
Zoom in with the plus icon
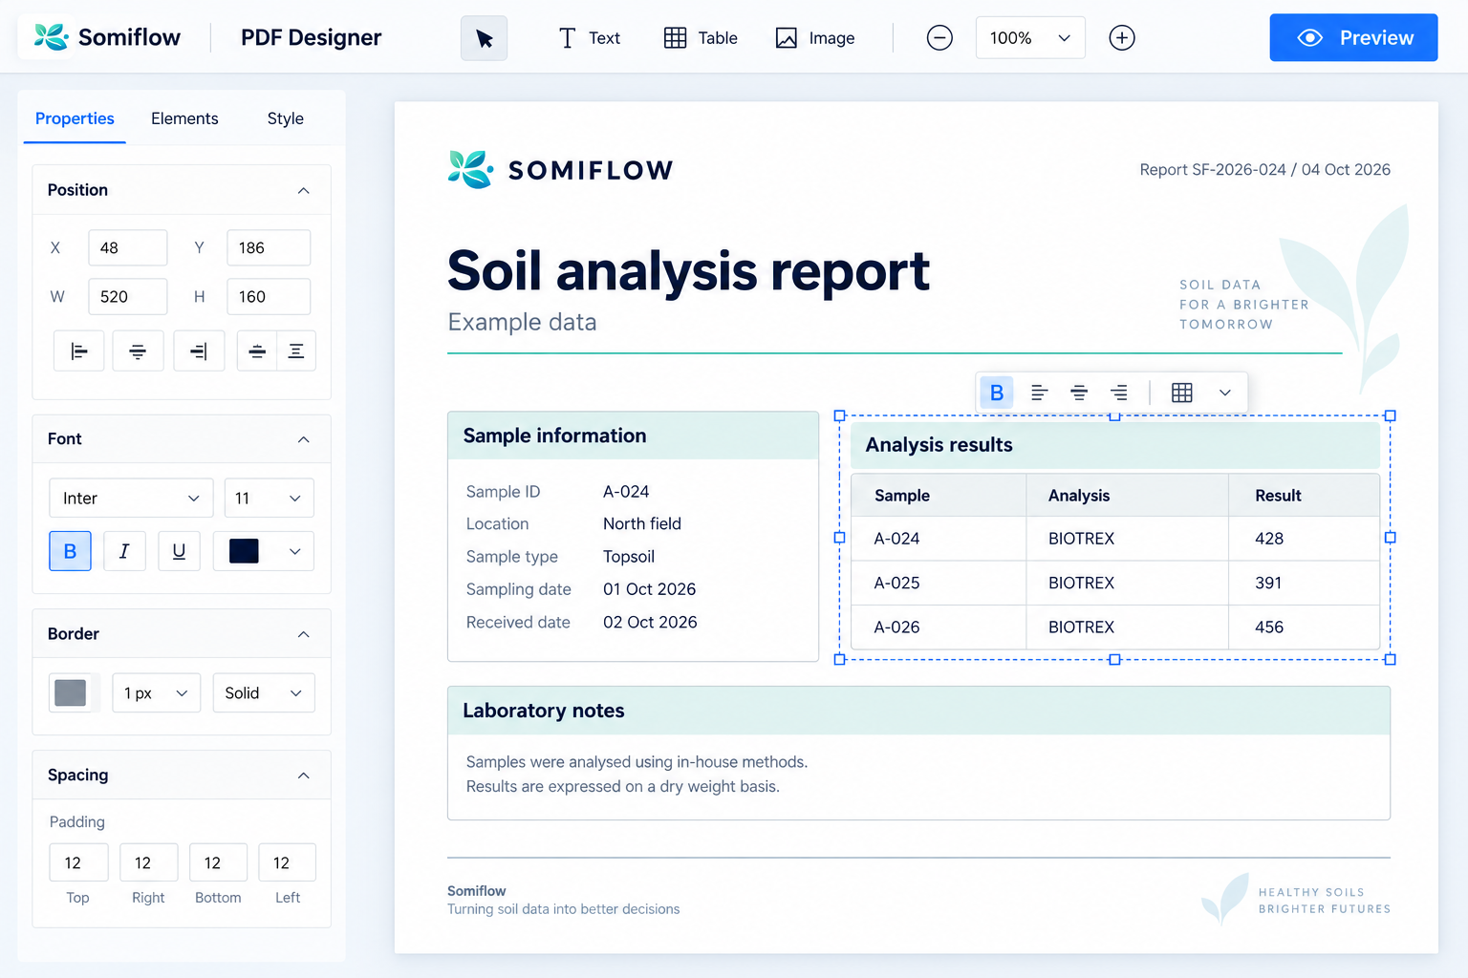pos(1122,38)
